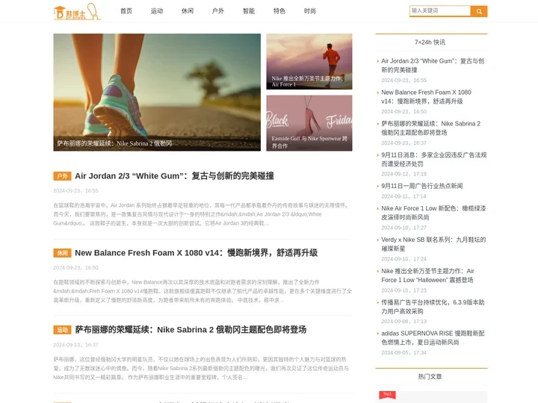Open the Air Force 1 Halloween runner thumbnail
This screenshot has width=538, height=403.
click(309, 61)
